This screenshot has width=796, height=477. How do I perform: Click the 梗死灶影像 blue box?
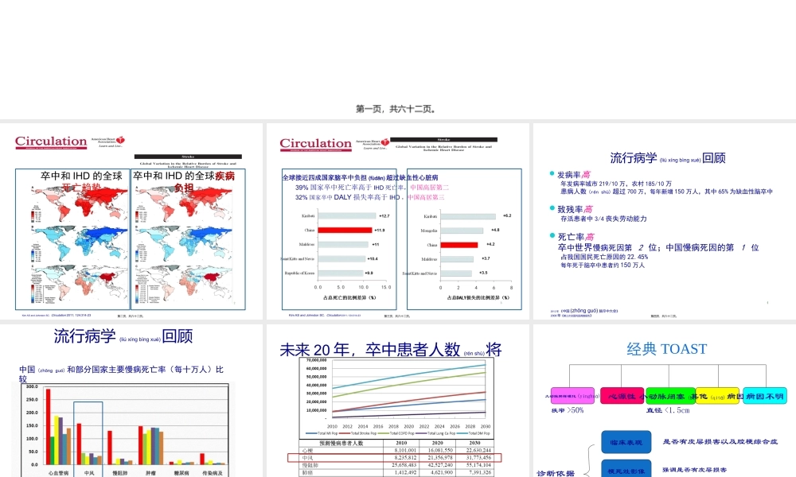[x=626, y=469]
